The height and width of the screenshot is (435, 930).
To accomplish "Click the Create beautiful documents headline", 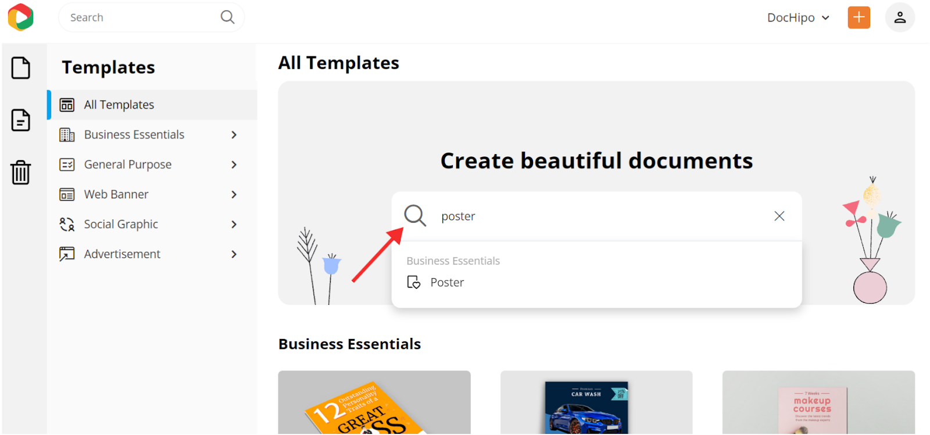I will (597, 161).
